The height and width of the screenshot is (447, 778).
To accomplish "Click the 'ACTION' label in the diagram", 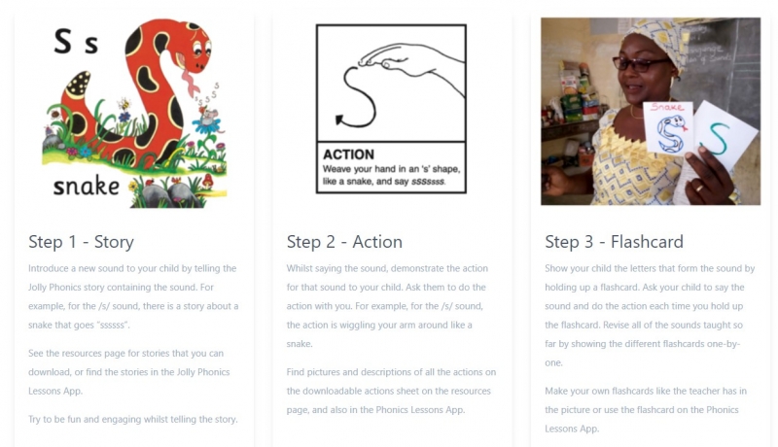I will pyautogui.click(x=348, y=155).
